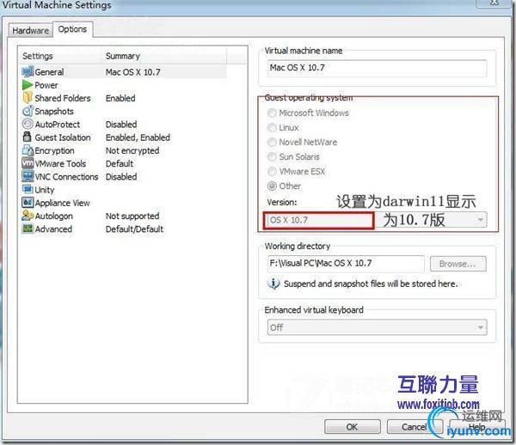
Task: Click the Browse... button
Action: coord(458,264)
